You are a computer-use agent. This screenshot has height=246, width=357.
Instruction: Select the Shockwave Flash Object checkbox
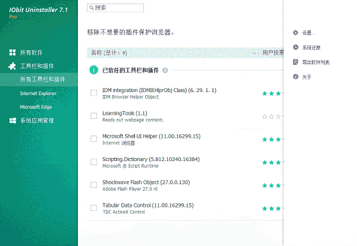(x=93, y=185)
